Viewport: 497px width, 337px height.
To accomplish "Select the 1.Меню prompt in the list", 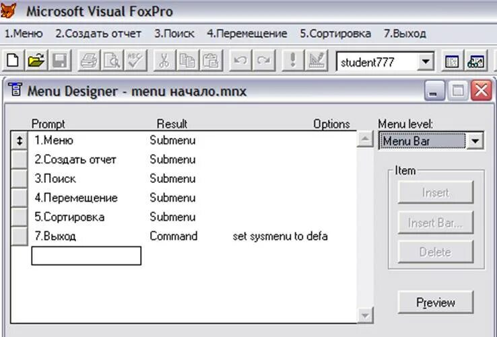I will tap(54, 141).
